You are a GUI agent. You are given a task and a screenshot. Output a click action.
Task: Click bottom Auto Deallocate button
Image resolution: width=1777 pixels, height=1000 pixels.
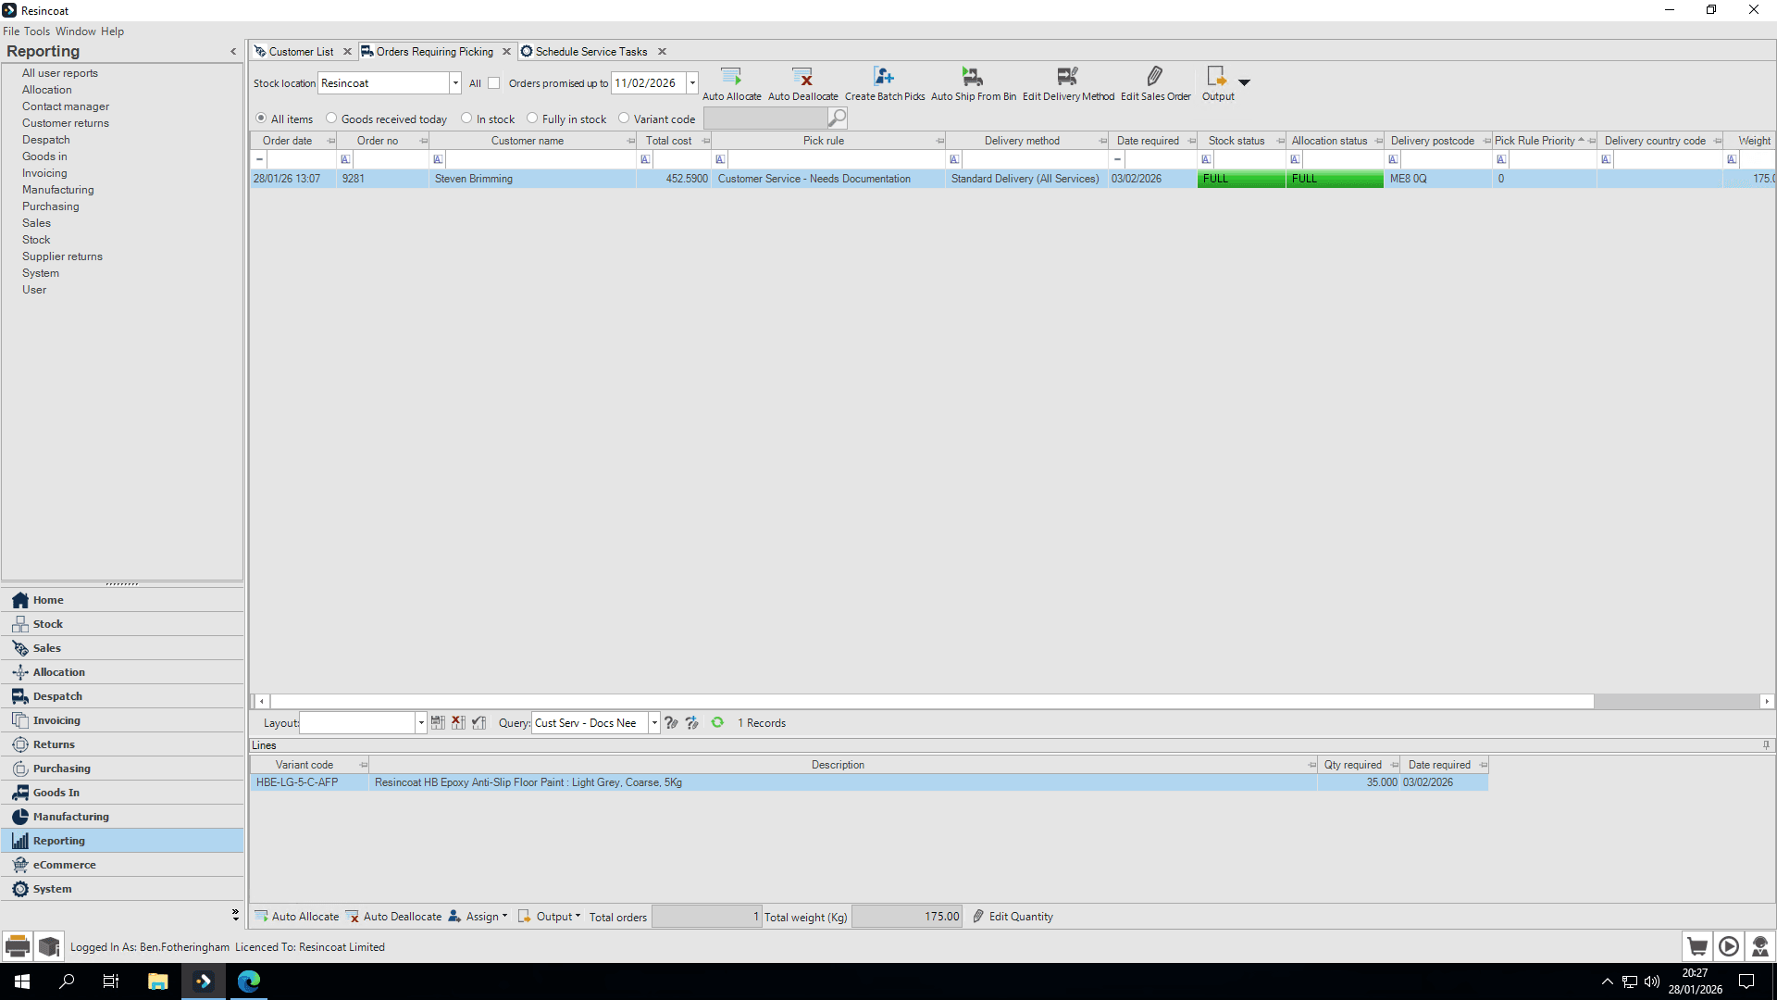point(394,916)
